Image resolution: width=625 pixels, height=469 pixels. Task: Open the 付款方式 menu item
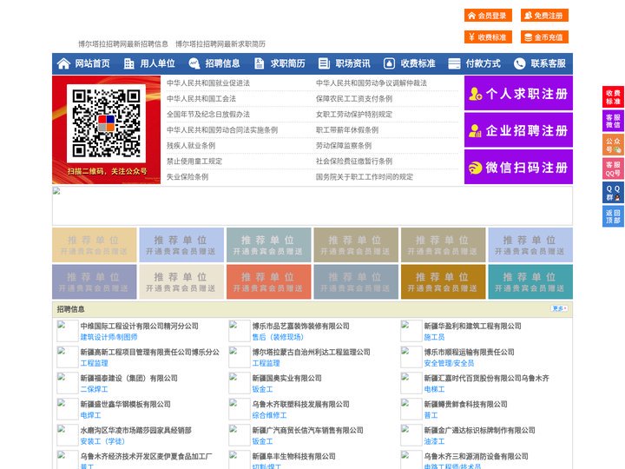[x=484, y=63]
